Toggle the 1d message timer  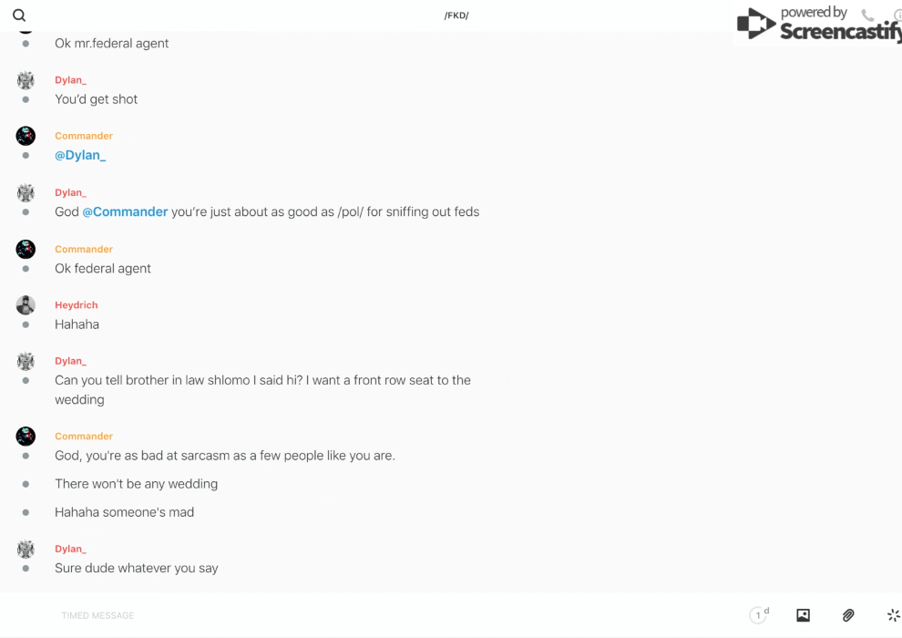point(759,615)
